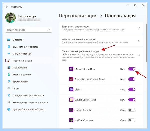This screenshot has height=131, width=150.
Task: Open Центр обновления Windows category
Action: click(29, 109)
